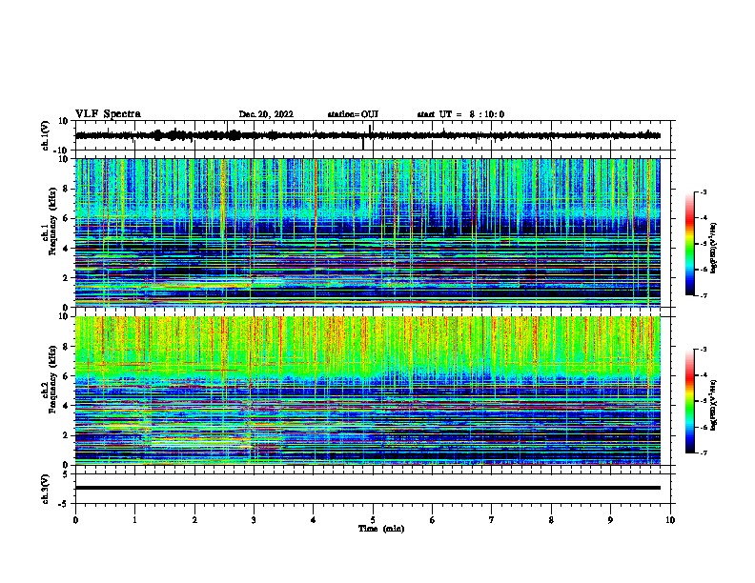Click the ch.2 spectrogram color scale bar
The height and width of the screenshot is (583, 755).
tap(689, 401)
